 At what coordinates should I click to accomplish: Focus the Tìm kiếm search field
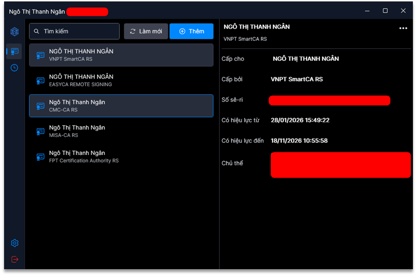[74, 31]
